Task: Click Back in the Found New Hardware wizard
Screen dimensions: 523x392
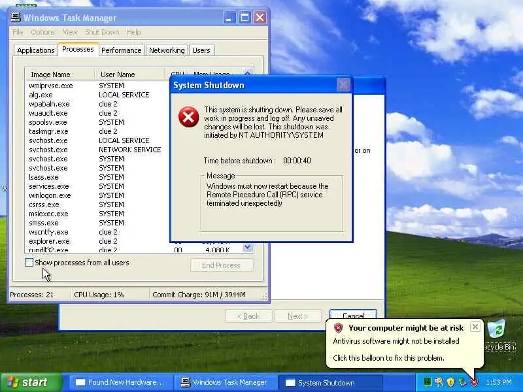Action: click(248, 316)
